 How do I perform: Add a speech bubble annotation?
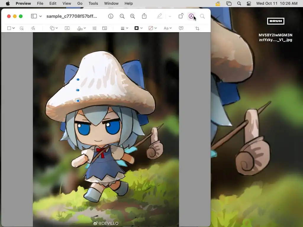tap(181, 28)
